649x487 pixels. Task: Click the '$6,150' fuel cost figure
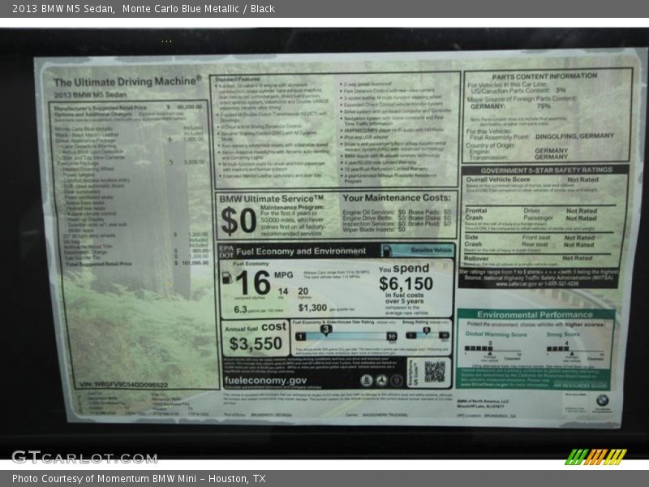tap(406, 283)
